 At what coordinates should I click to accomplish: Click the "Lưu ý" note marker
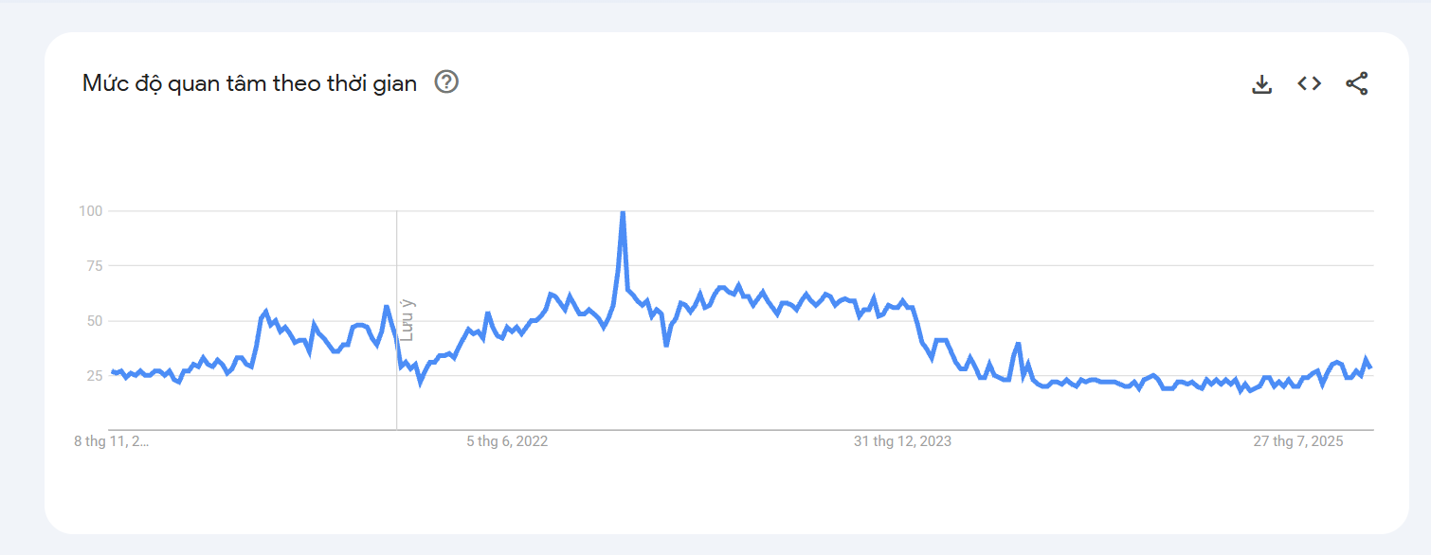point(408,320)
